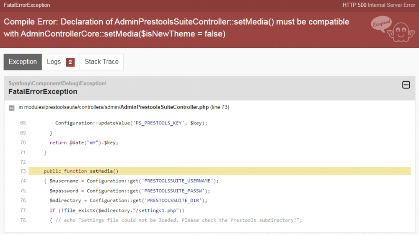Click line 70 return @date statement
The height and width of the screenshot is (235, 419).
pos(84,142)
